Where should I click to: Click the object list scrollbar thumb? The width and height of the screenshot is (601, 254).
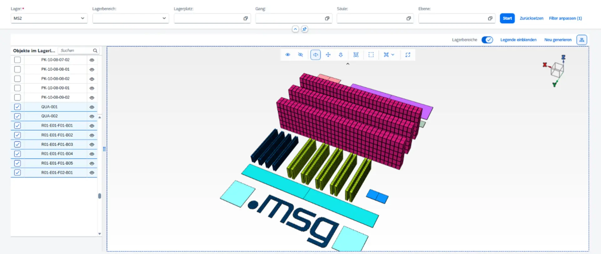(100, 196)
